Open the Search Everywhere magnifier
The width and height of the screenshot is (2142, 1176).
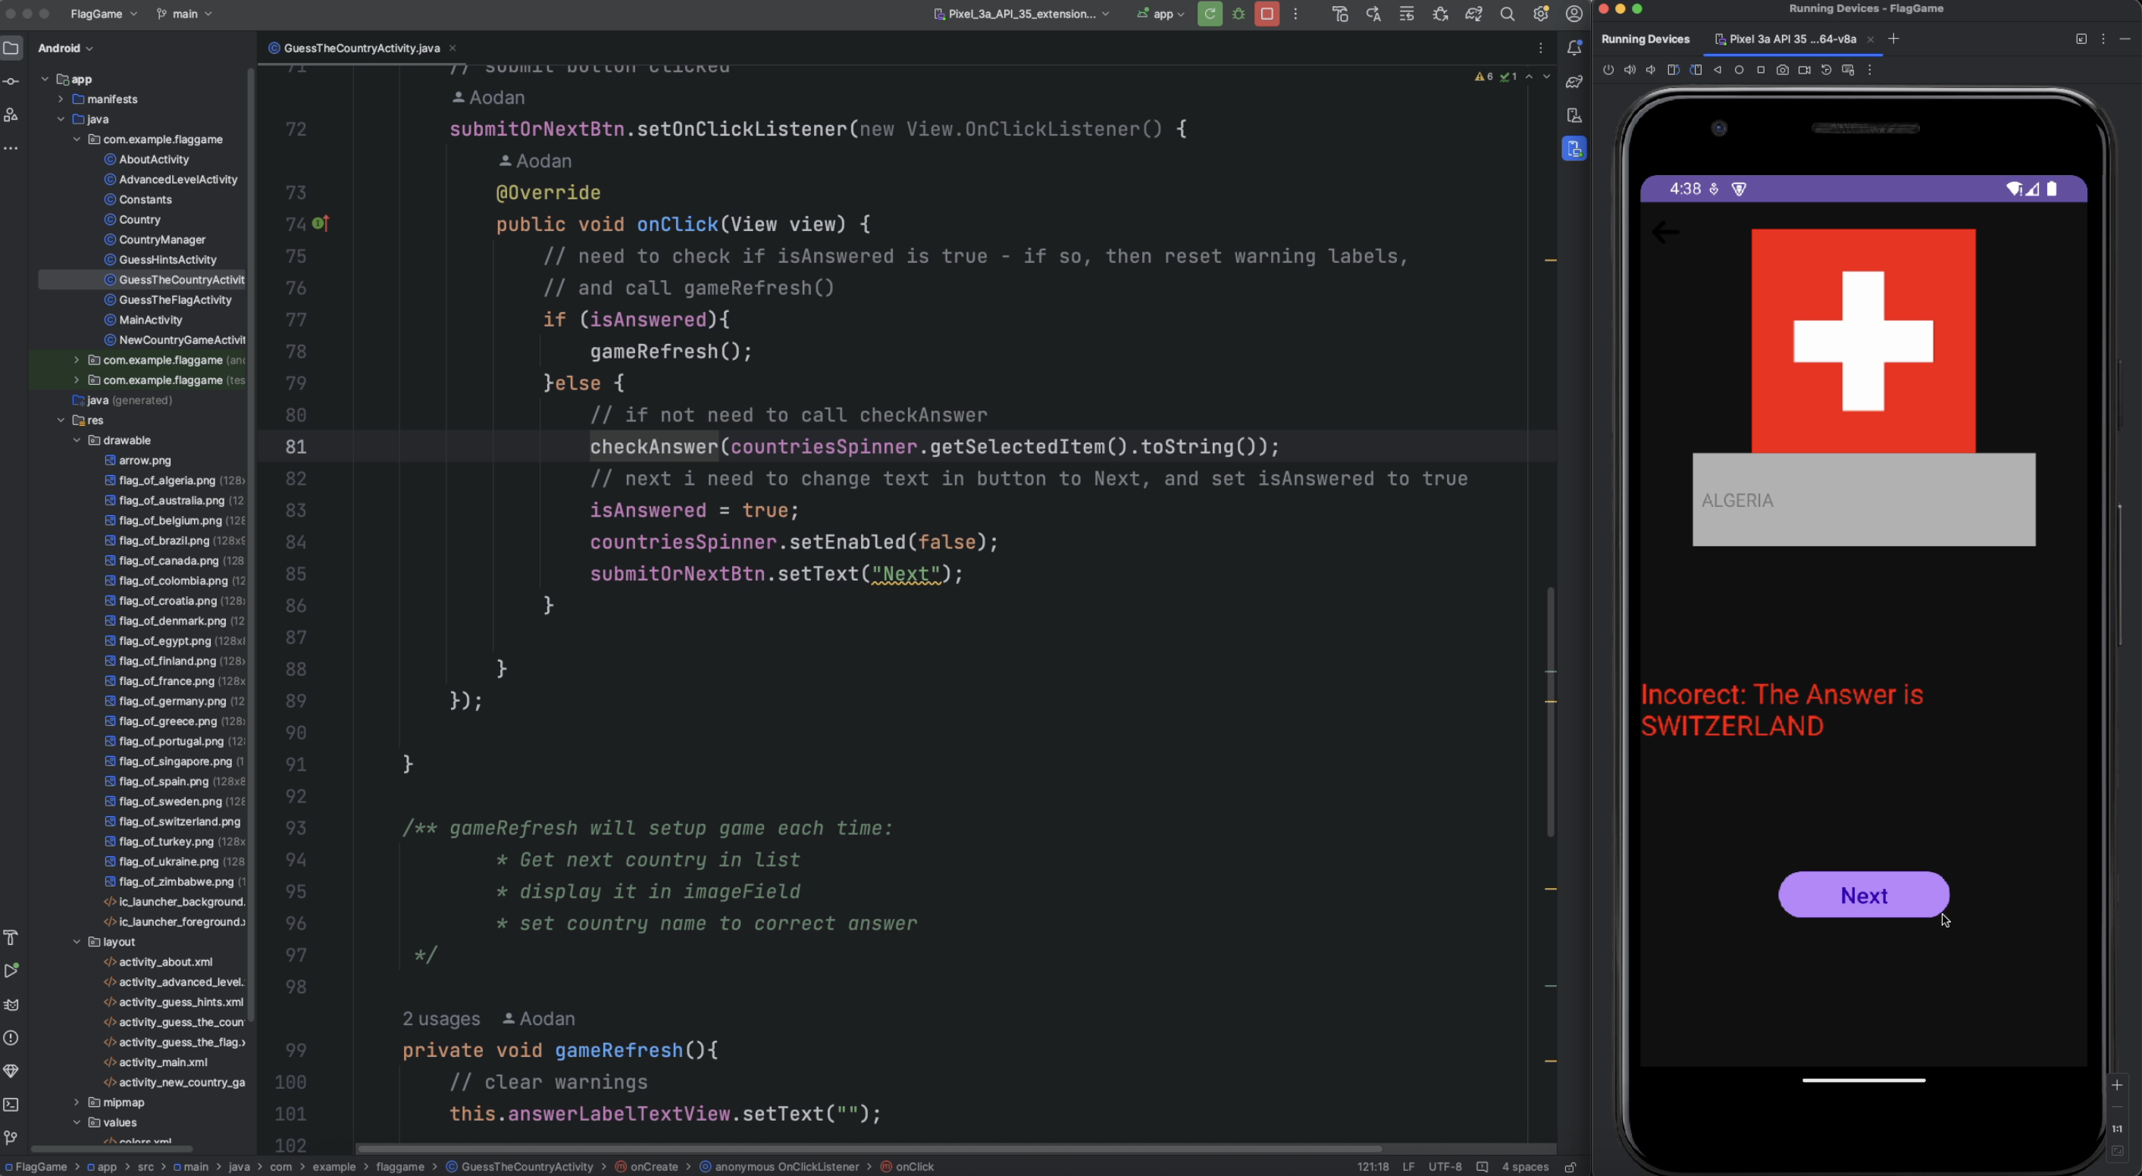[x=1507, y=14]
